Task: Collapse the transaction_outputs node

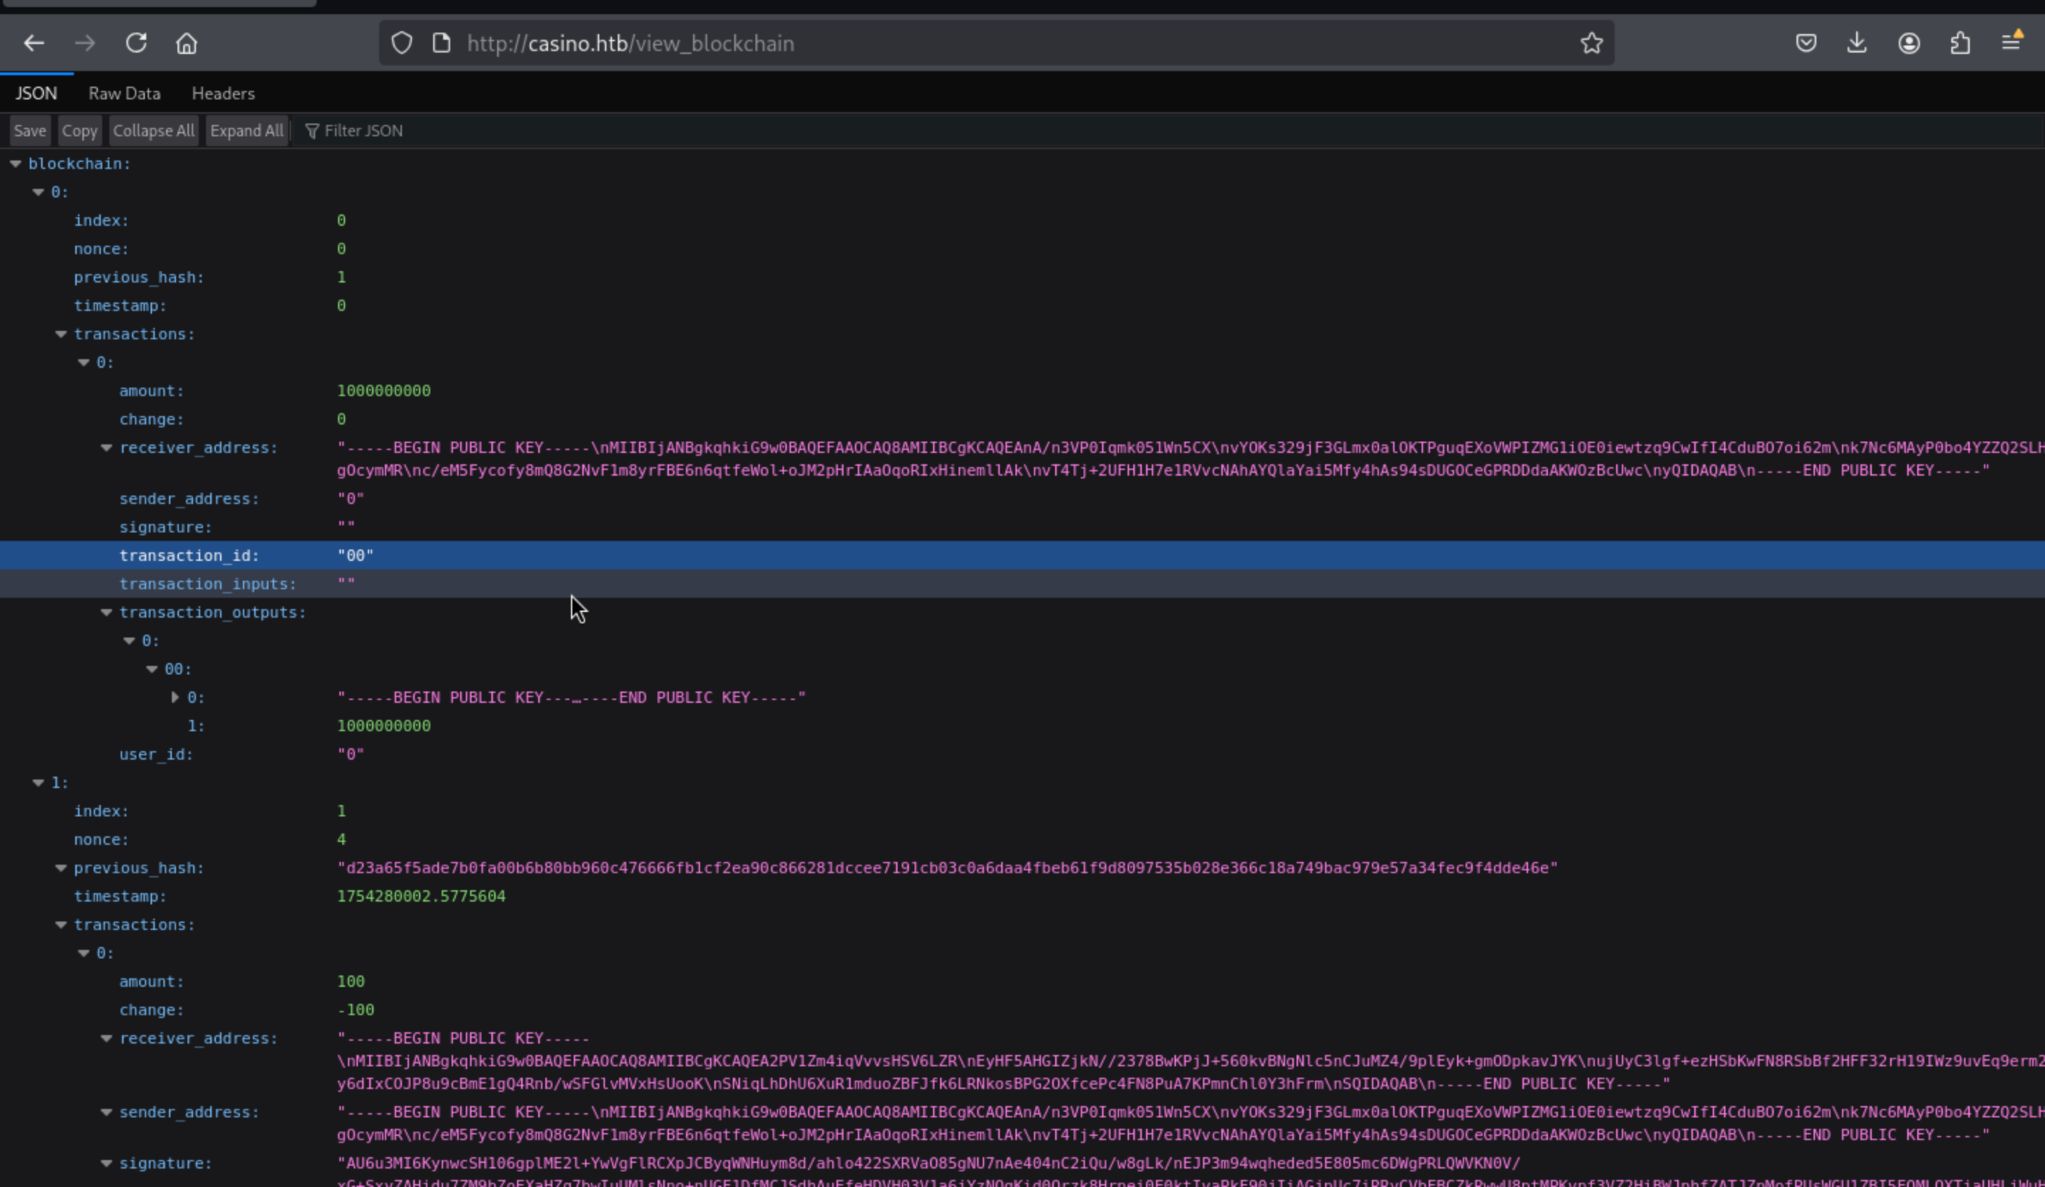Action: [107, 613]
